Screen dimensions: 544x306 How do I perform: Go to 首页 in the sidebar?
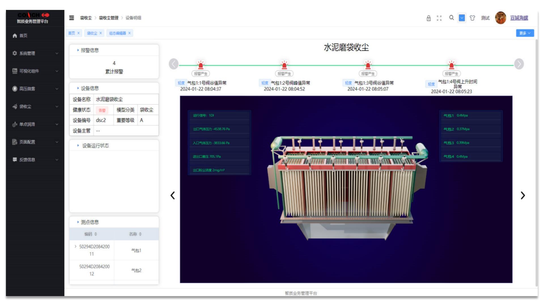(24, 35)
